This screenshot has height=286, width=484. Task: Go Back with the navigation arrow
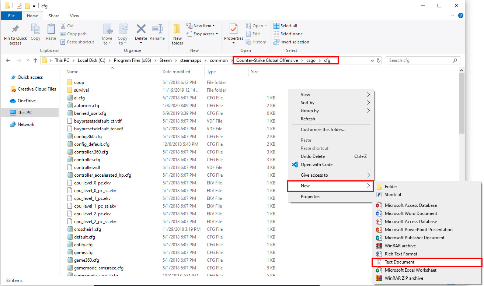(x=8, y=60)
